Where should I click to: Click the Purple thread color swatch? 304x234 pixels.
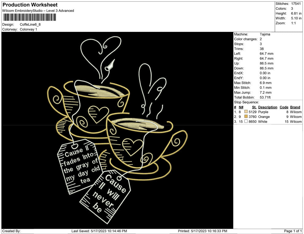pyautogui.click(x=246, y=112)
